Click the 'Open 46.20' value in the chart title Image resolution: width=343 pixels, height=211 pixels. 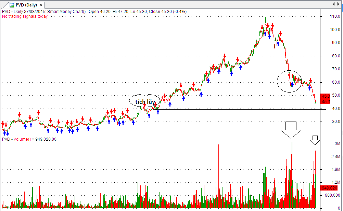[100, 12]
